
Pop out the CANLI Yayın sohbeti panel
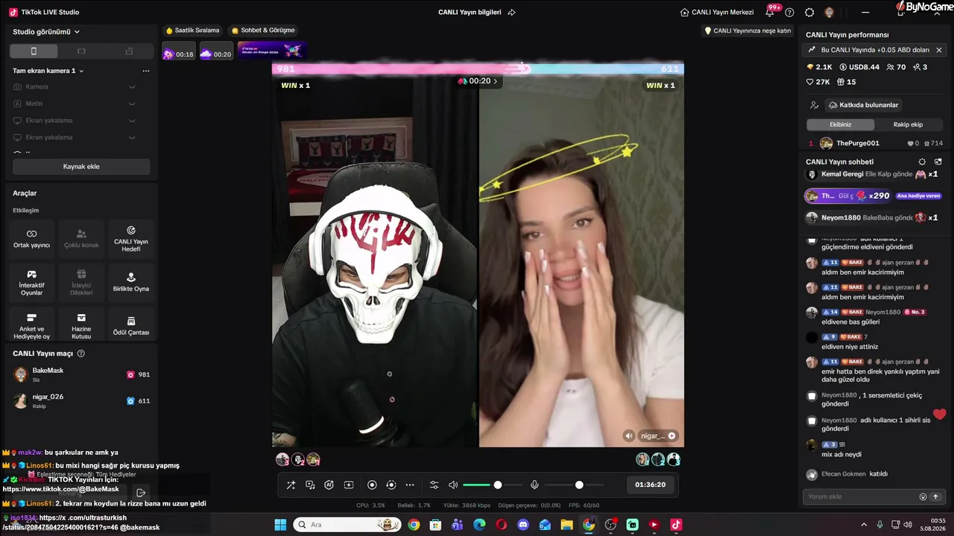[x=938, y=162]
